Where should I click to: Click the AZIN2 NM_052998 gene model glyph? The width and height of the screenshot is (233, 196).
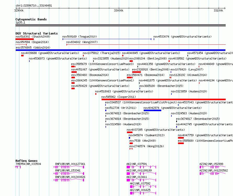213,167
